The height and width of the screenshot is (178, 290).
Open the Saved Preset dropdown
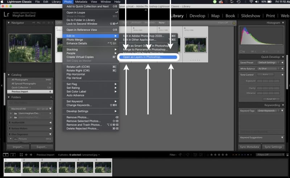(268, 63)
